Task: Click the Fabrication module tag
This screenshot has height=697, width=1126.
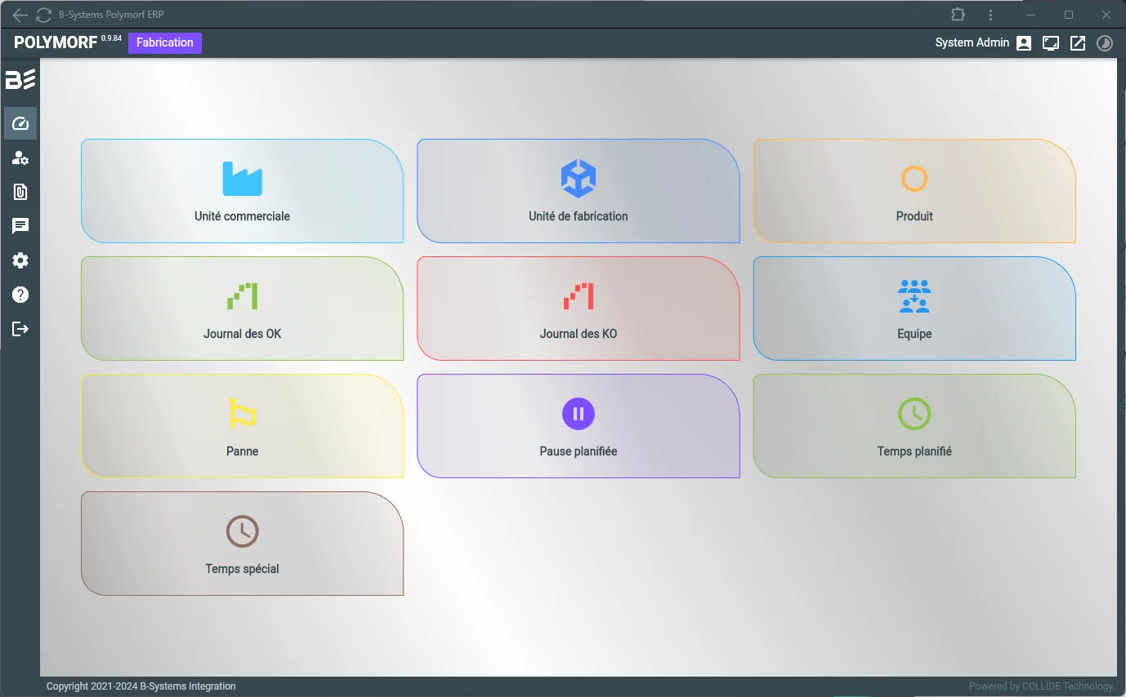Action: 165,42
